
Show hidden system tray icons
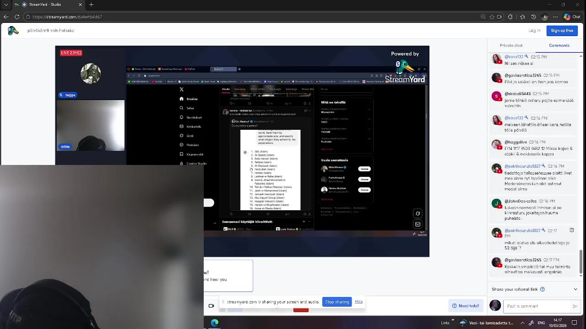click(x=522, y=323)
